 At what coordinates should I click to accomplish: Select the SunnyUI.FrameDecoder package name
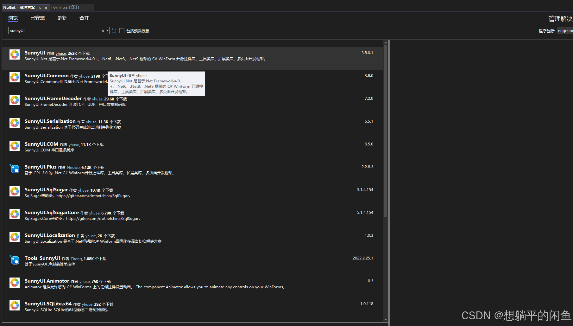(x=53, y=99)
